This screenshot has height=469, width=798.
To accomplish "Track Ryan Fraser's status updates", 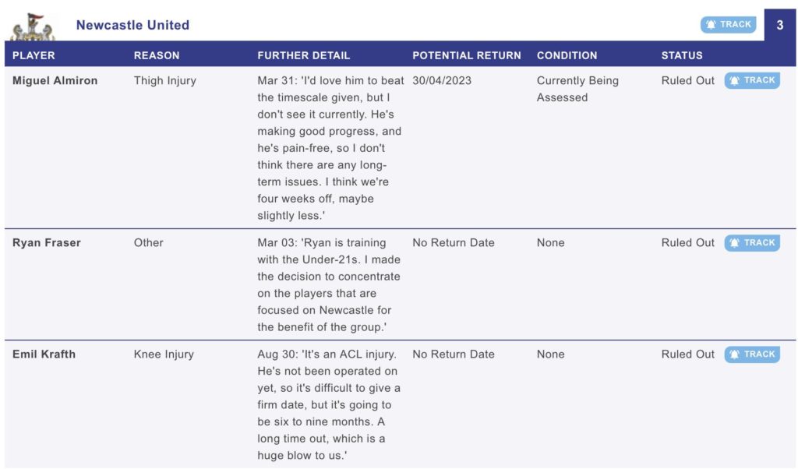I will click(752, 242).
